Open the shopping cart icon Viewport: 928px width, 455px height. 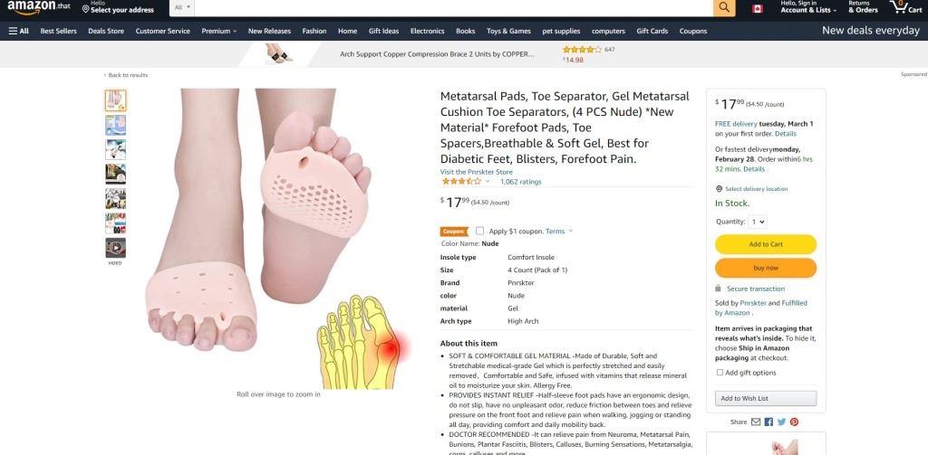click(905, 7)
